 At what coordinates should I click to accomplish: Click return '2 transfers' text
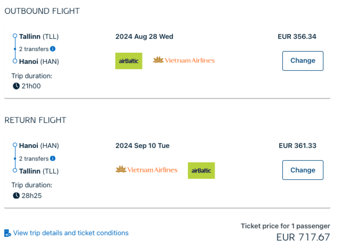coord(34,159)
